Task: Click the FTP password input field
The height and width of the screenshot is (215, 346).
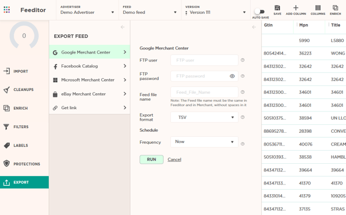Action: (204, 76)
